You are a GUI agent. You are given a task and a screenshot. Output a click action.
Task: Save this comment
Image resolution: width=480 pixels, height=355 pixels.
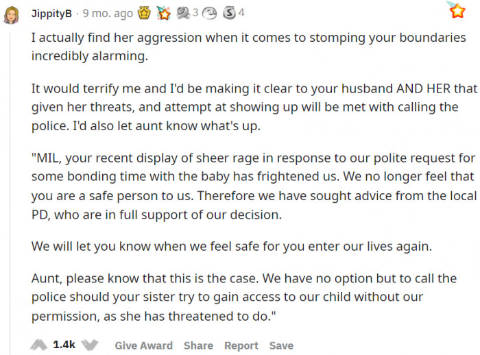pyautogui.click(x=281, y=345)
